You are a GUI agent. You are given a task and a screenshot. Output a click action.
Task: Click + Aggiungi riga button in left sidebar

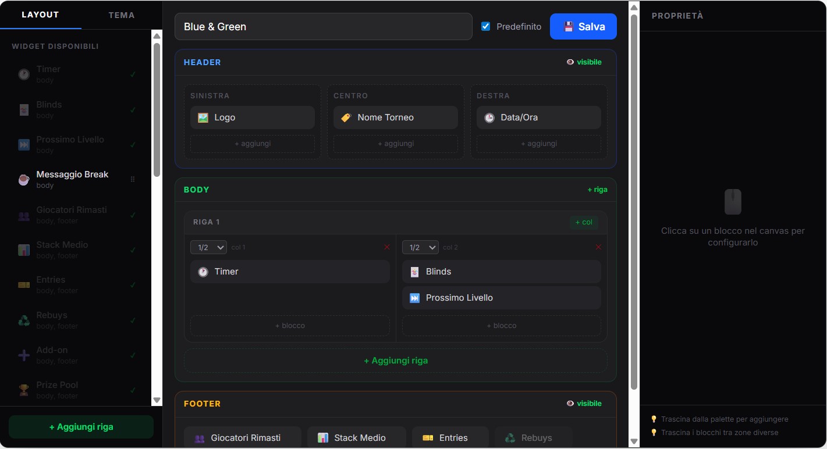(x=81, y=427)
